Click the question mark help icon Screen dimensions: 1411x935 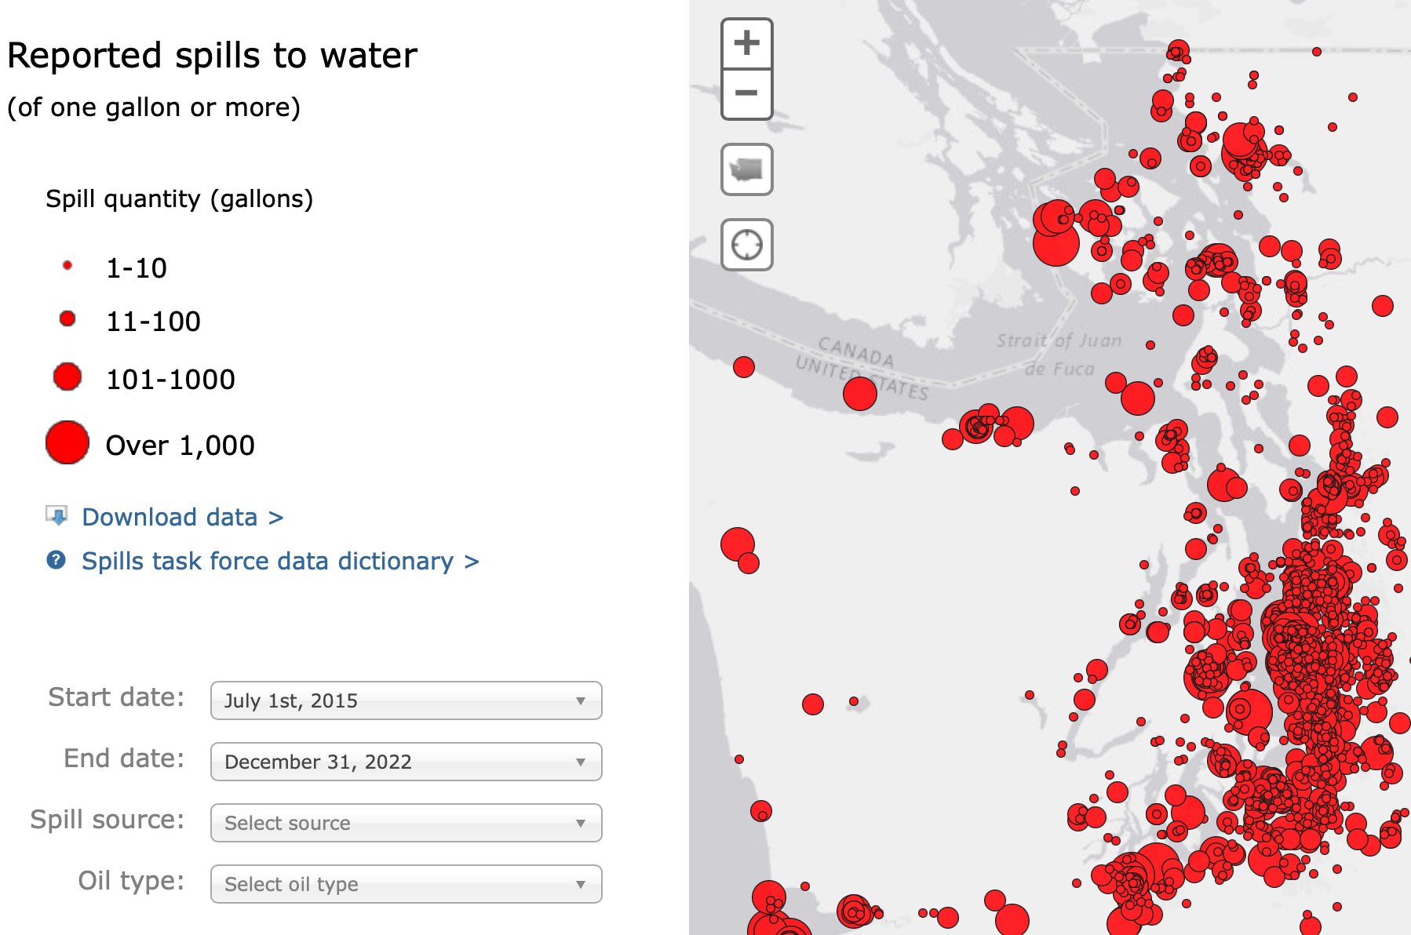pos(57,559)
